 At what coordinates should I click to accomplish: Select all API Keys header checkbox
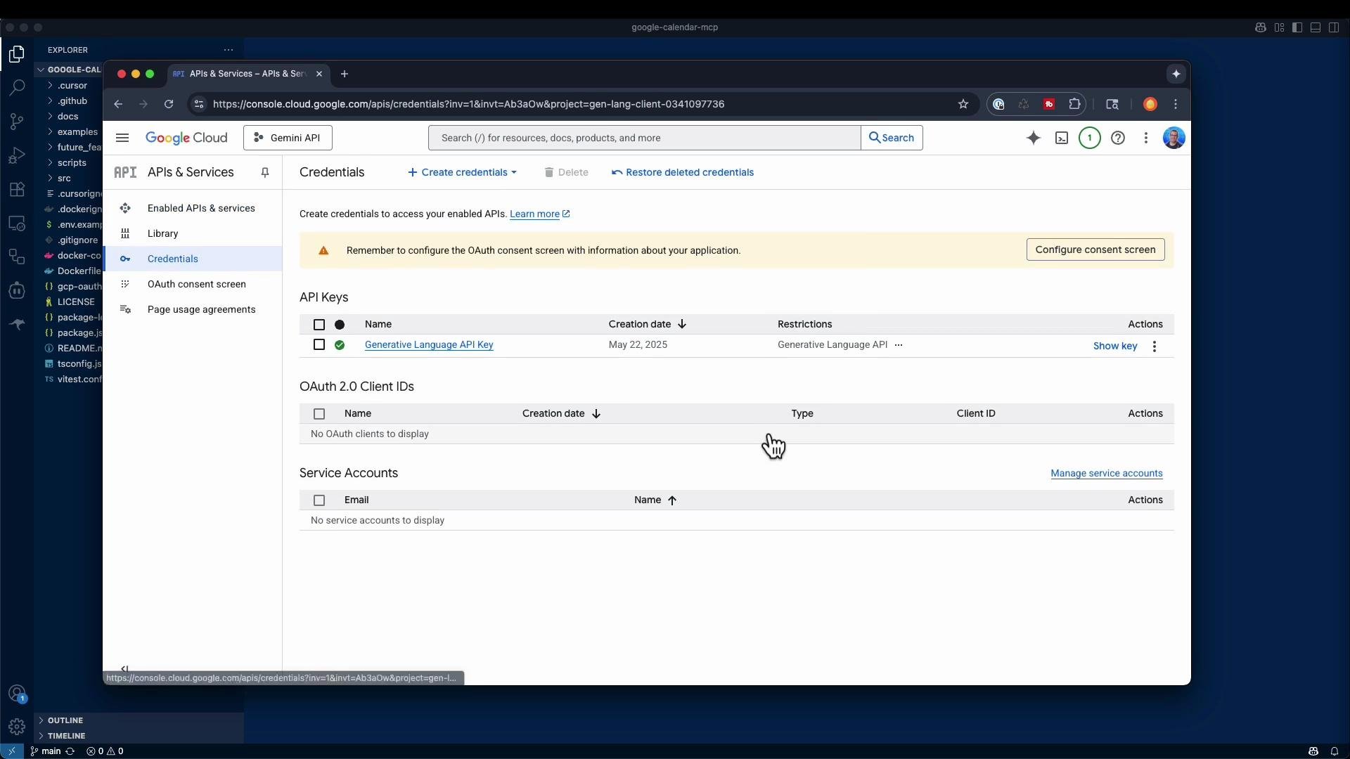[x=319, y=325]
